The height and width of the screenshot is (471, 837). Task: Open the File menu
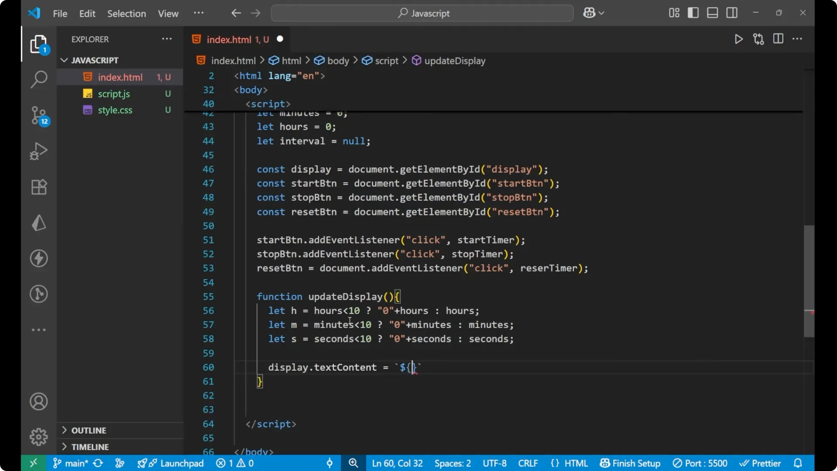60,14
